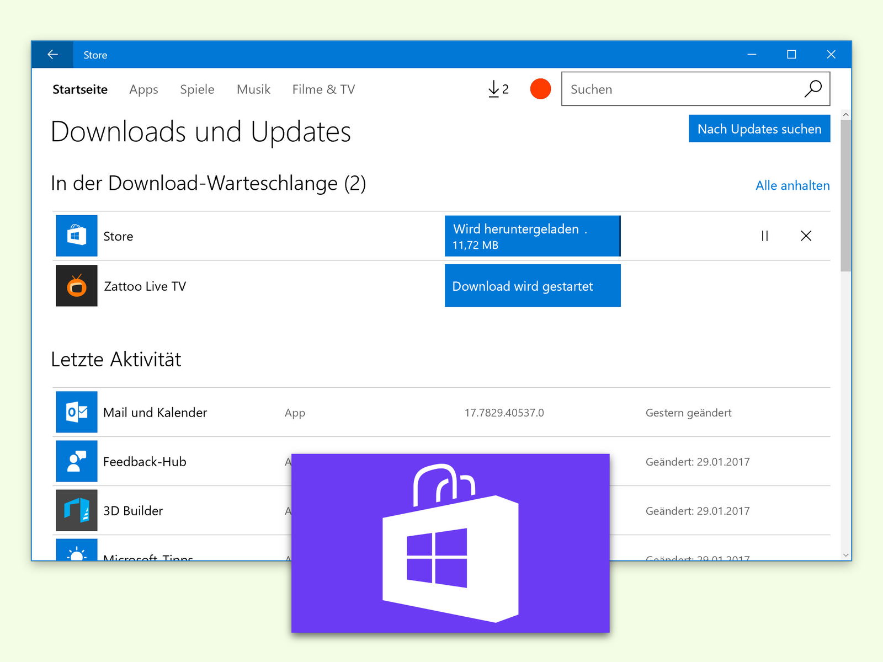Open the 3D Builder icon
Viewport: 883px width, 662px height.
click(x=77, y=510)
